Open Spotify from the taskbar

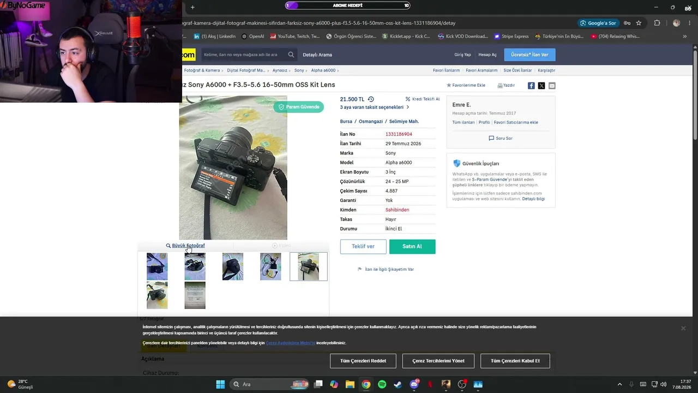382,384
